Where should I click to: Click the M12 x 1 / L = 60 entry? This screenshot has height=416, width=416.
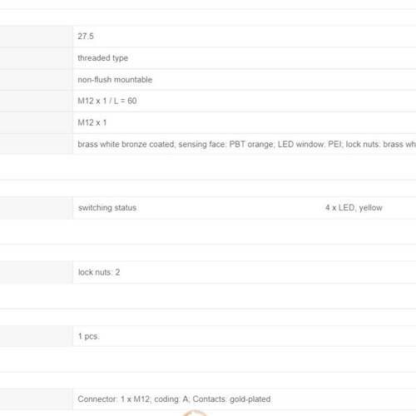[107, 101]
